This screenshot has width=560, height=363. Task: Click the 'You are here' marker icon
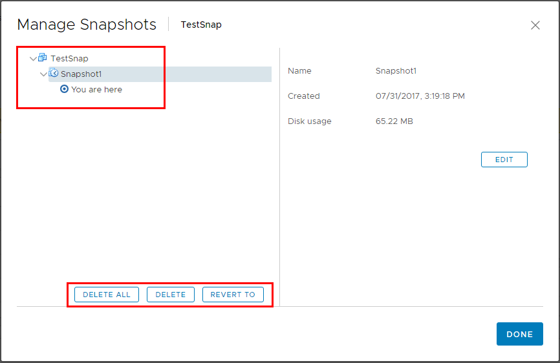click(64, 89)
